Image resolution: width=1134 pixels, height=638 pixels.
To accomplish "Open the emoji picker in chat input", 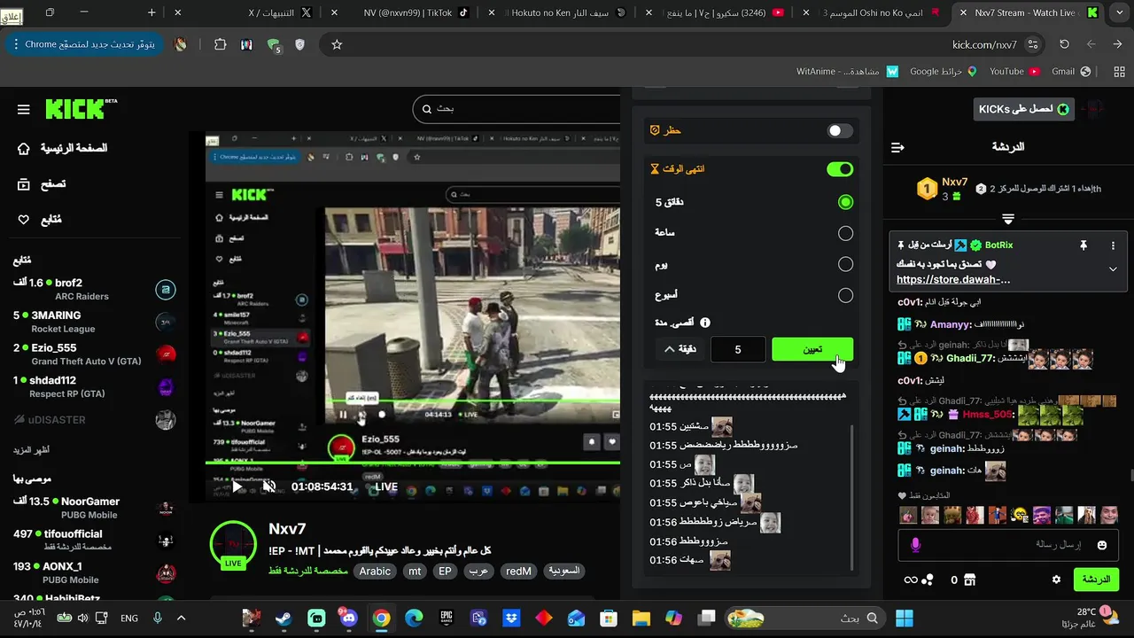I will 1102,545.
